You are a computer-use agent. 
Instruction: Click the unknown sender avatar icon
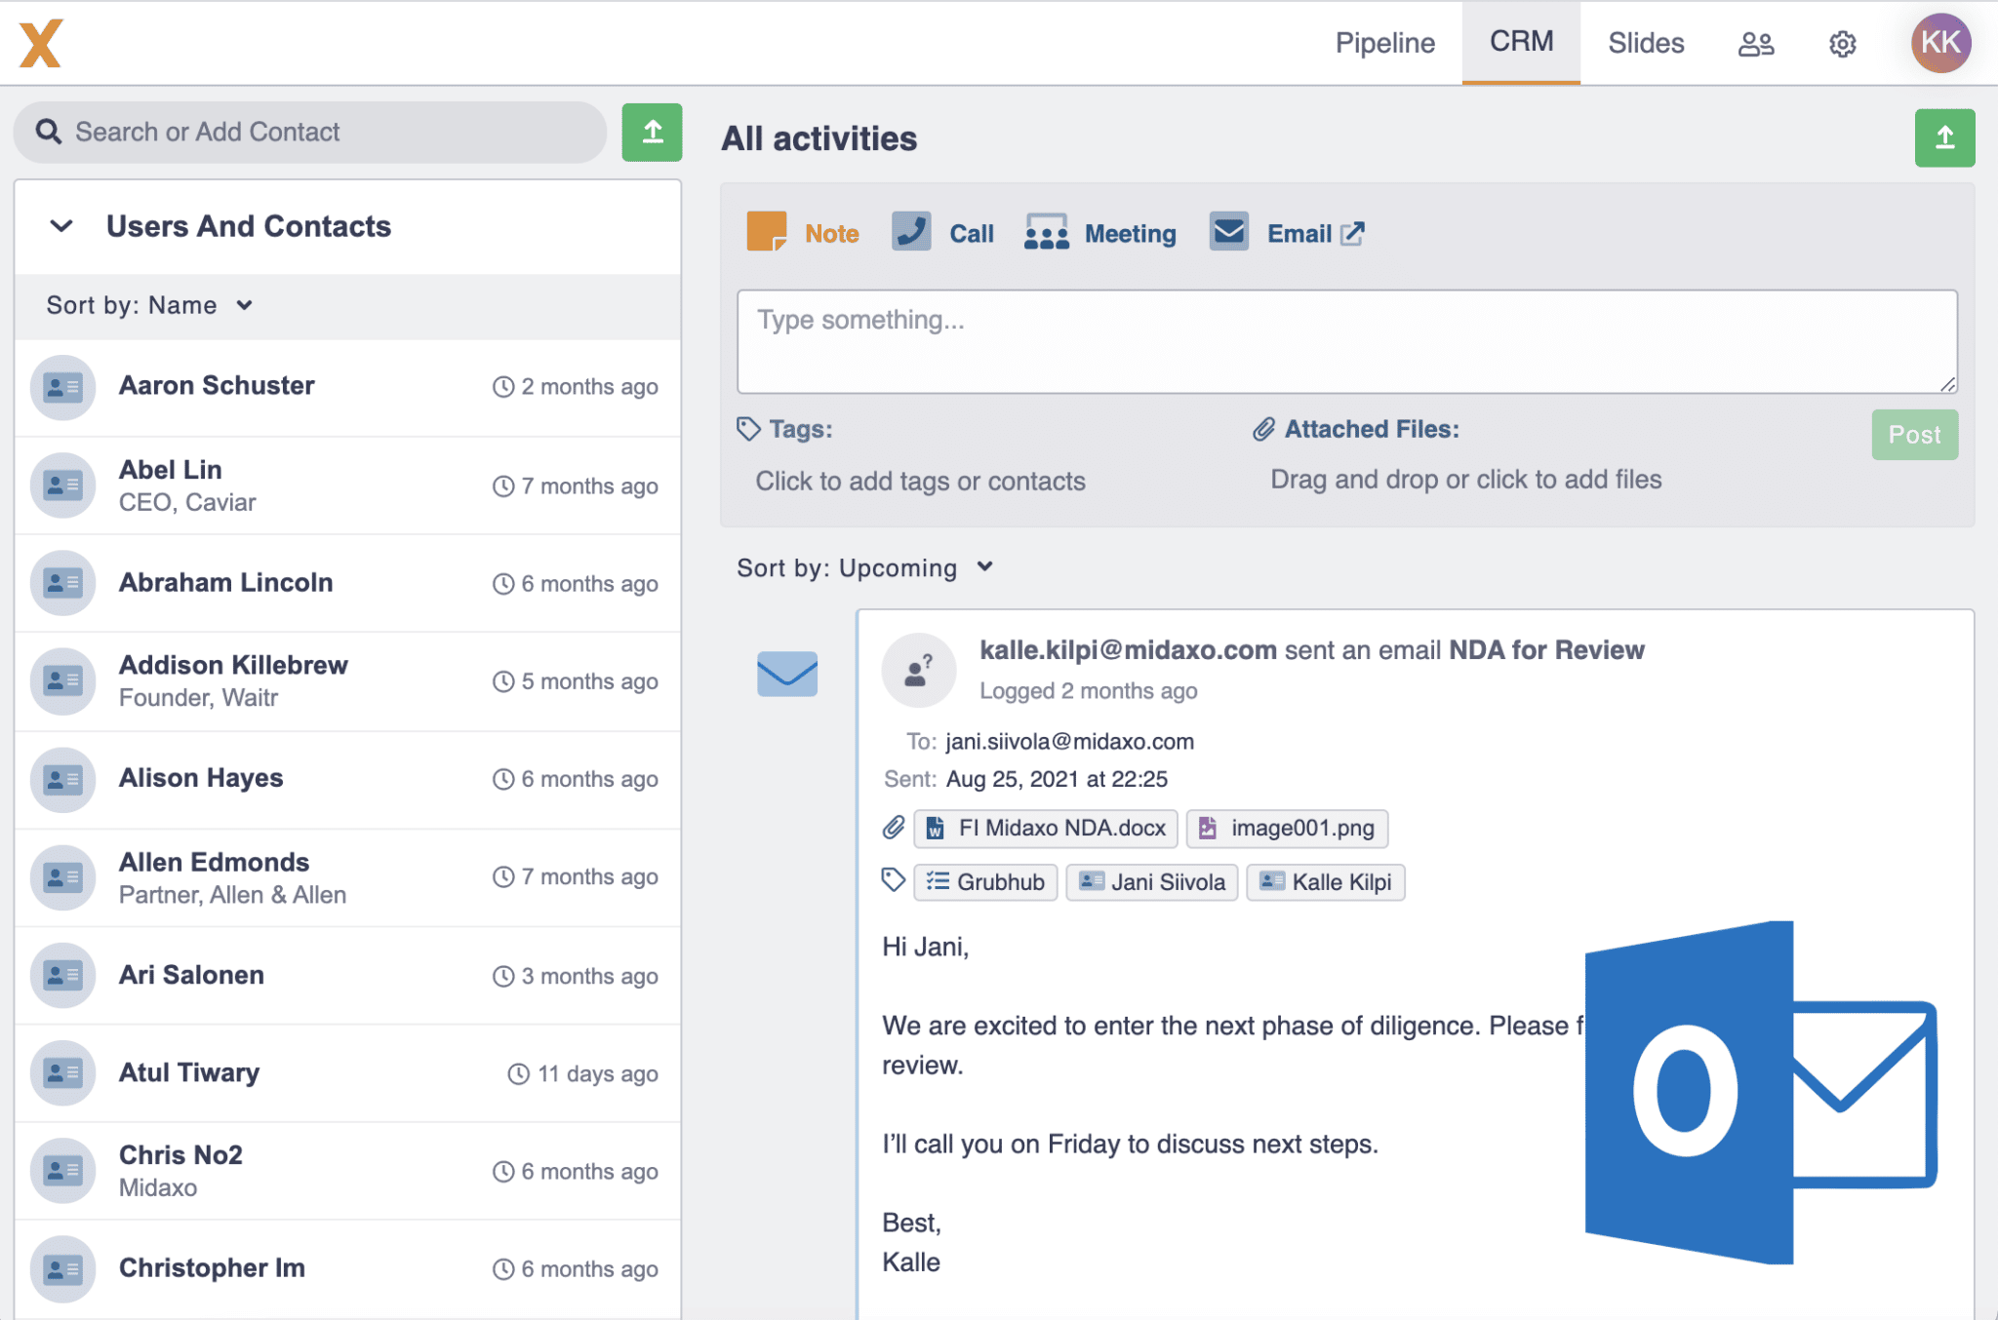(918, 670)
